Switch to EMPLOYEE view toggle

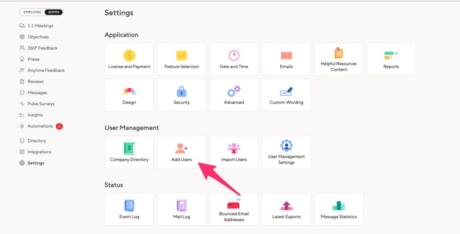click(x=32, y=12)
